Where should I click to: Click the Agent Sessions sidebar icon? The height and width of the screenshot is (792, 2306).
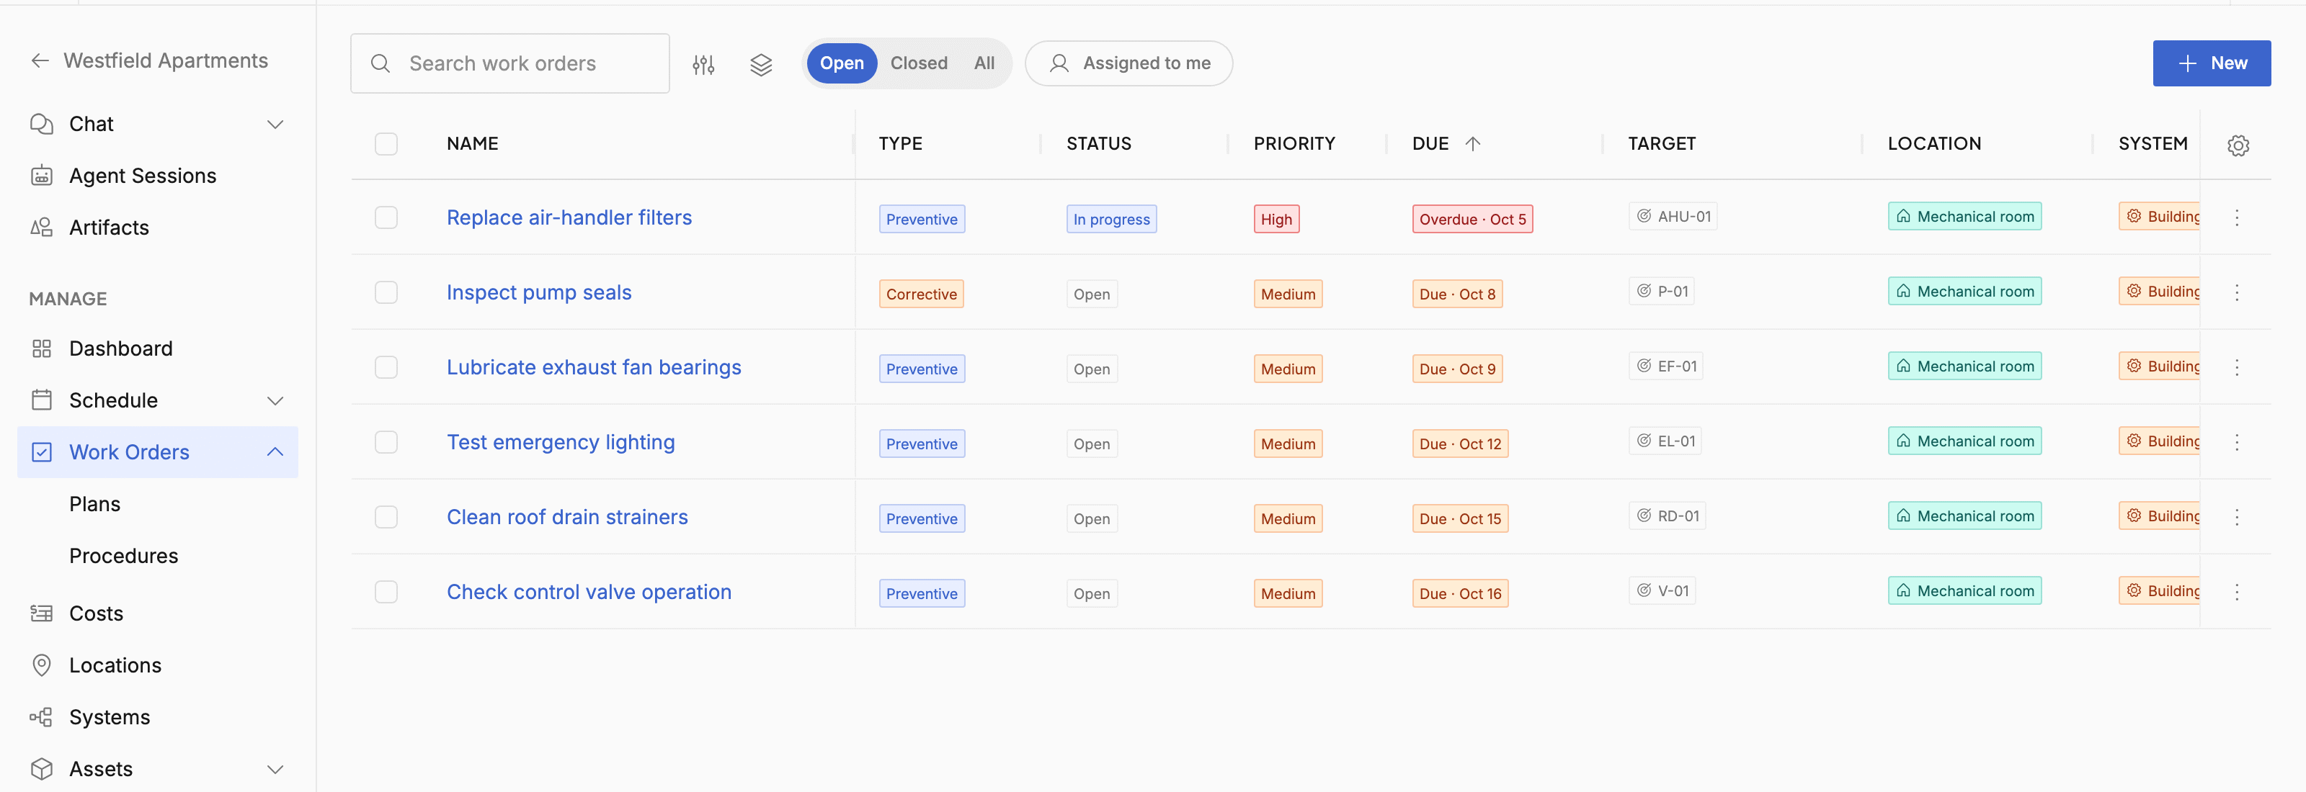[x=41, y=176]
